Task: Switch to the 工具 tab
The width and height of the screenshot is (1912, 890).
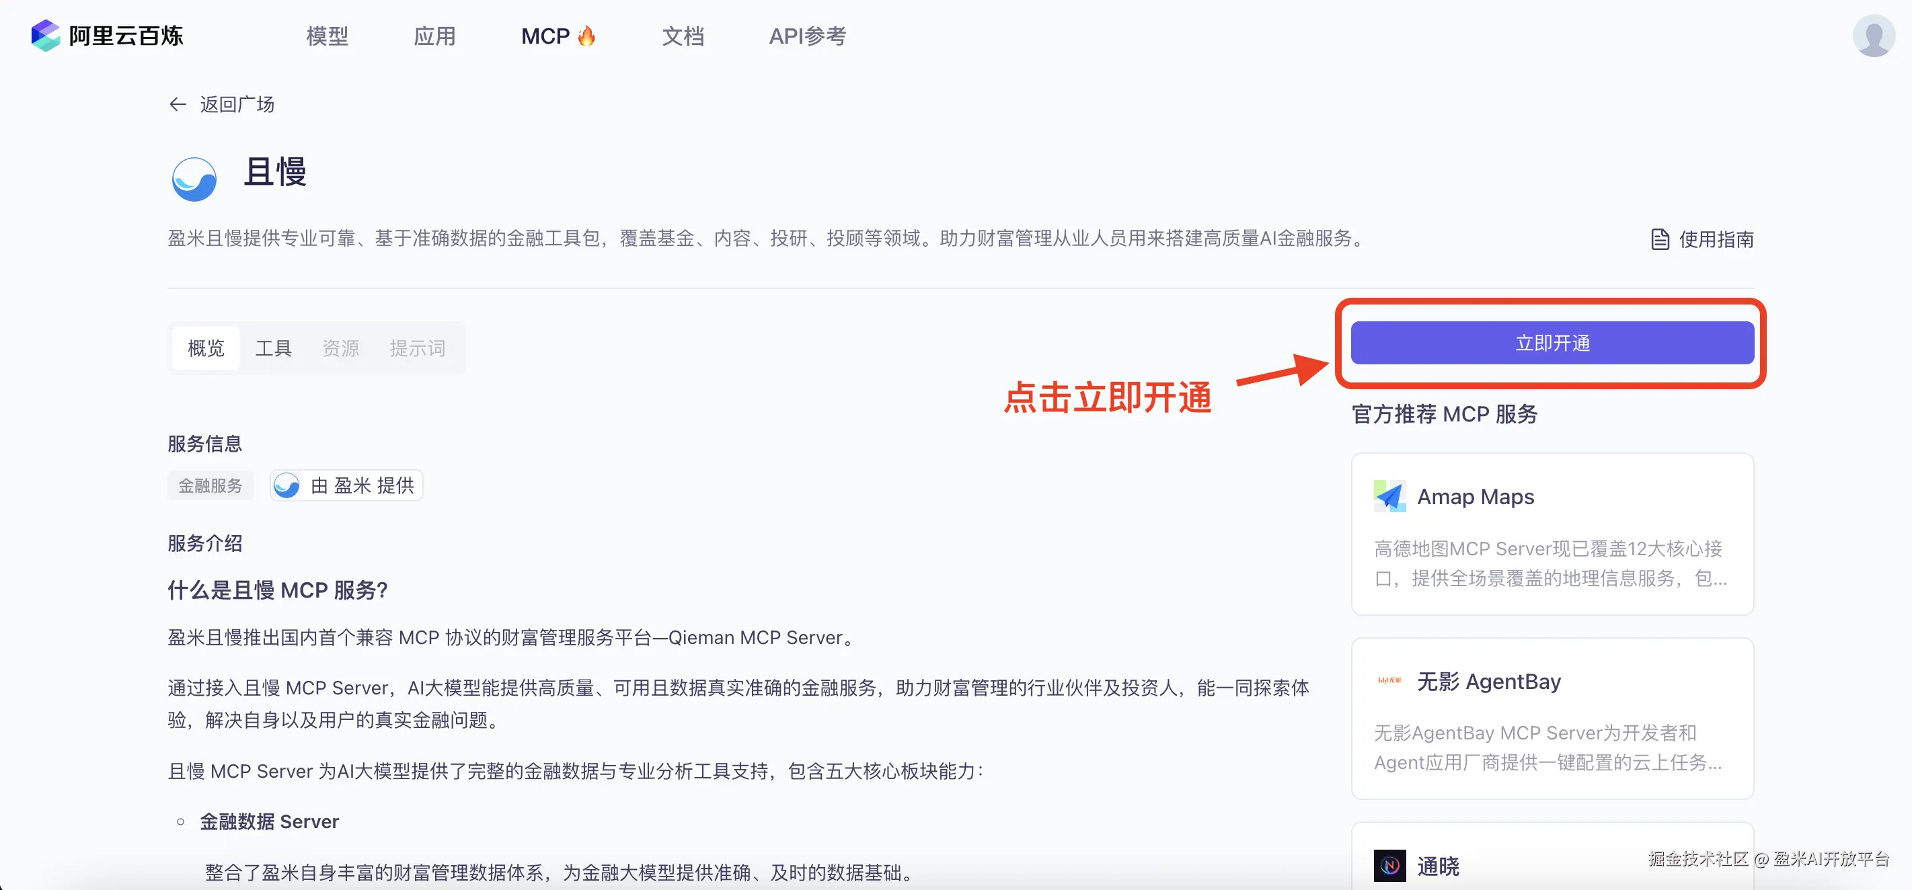Action: pos(273,348)
